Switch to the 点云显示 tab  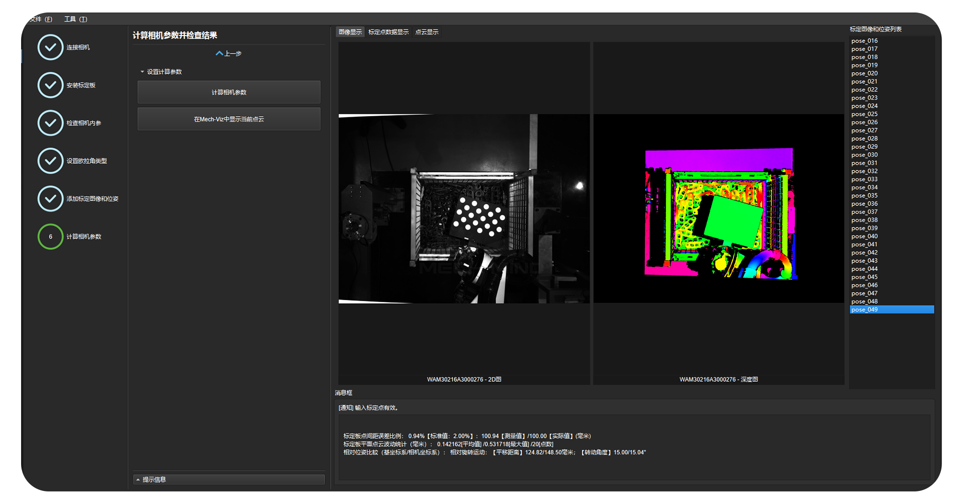(427, 32)
